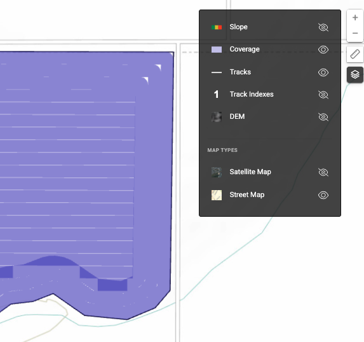Enable Satellite Map visibility eye icon
Image resolution: width=364 pixels, height=342 pixels.
point(323,172)
